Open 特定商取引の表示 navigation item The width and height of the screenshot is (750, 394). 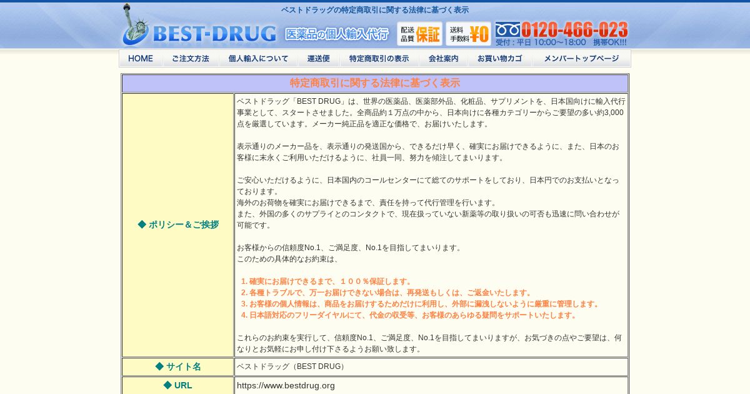tap(379, 59)
